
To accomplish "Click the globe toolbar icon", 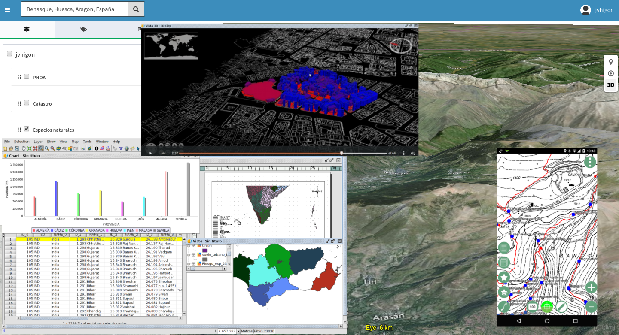I will [x=126, y=148].
